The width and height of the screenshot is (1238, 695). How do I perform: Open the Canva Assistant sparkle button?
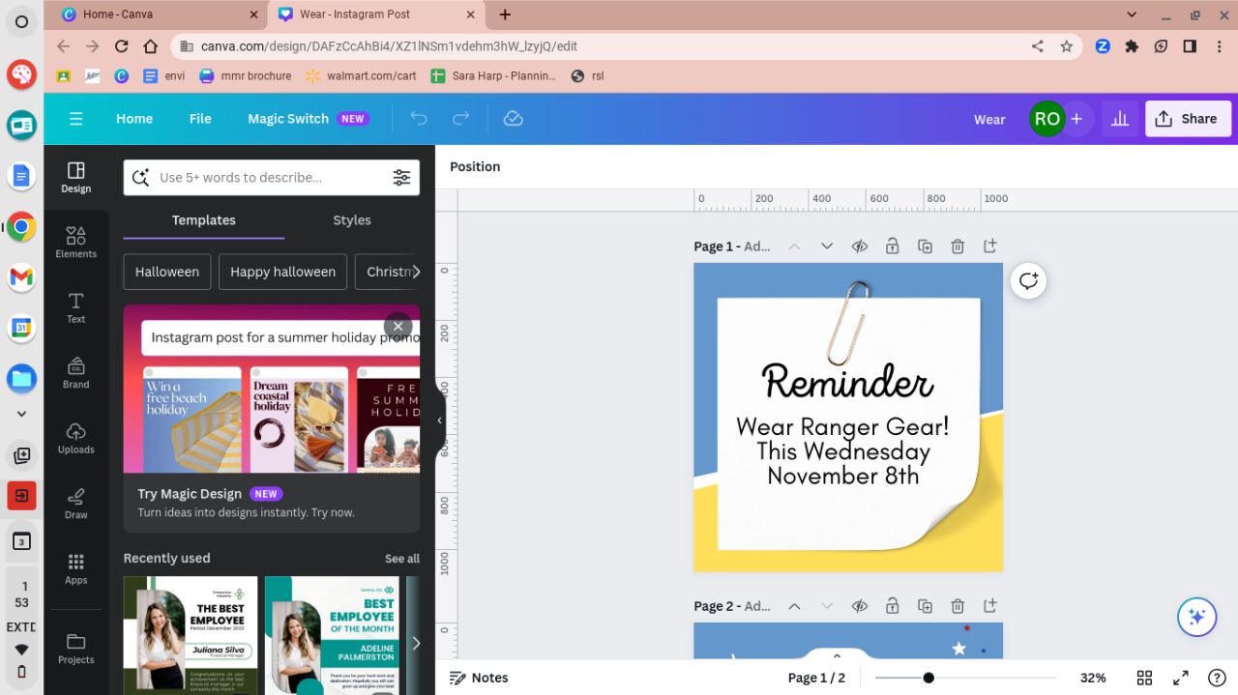click(1196, 617)
